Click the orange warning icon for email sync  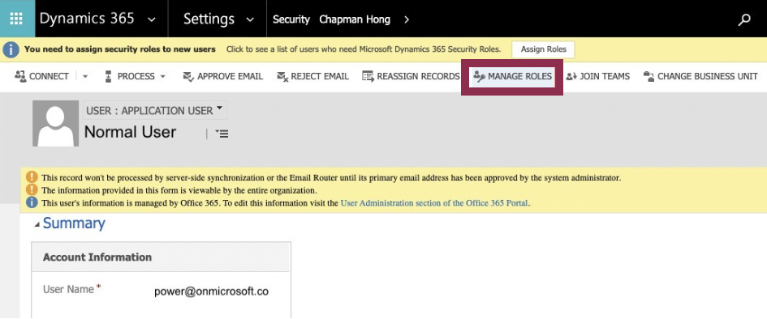32,177
